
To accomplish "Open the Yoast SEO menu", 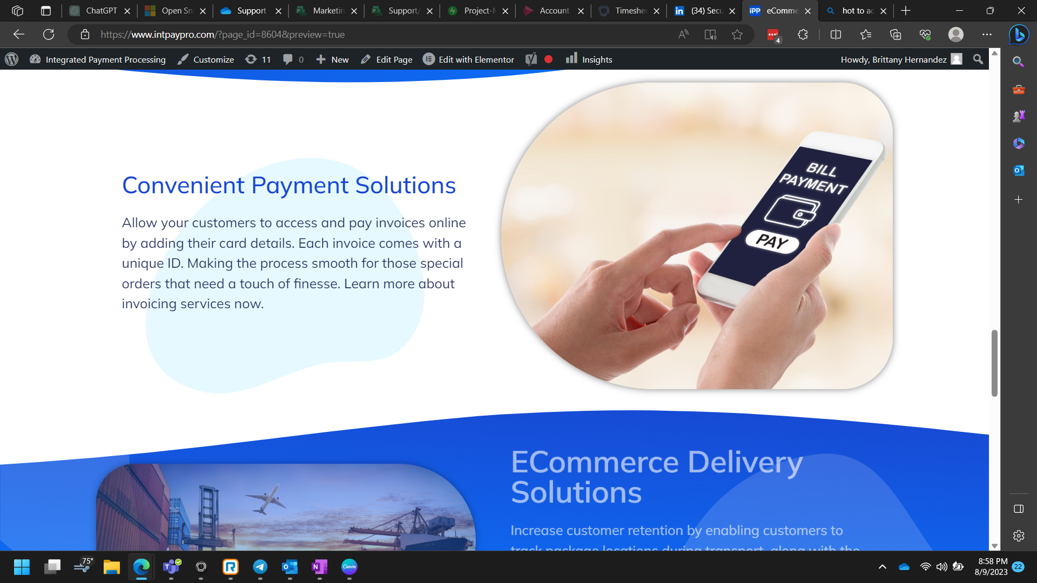I will point(531,59).
